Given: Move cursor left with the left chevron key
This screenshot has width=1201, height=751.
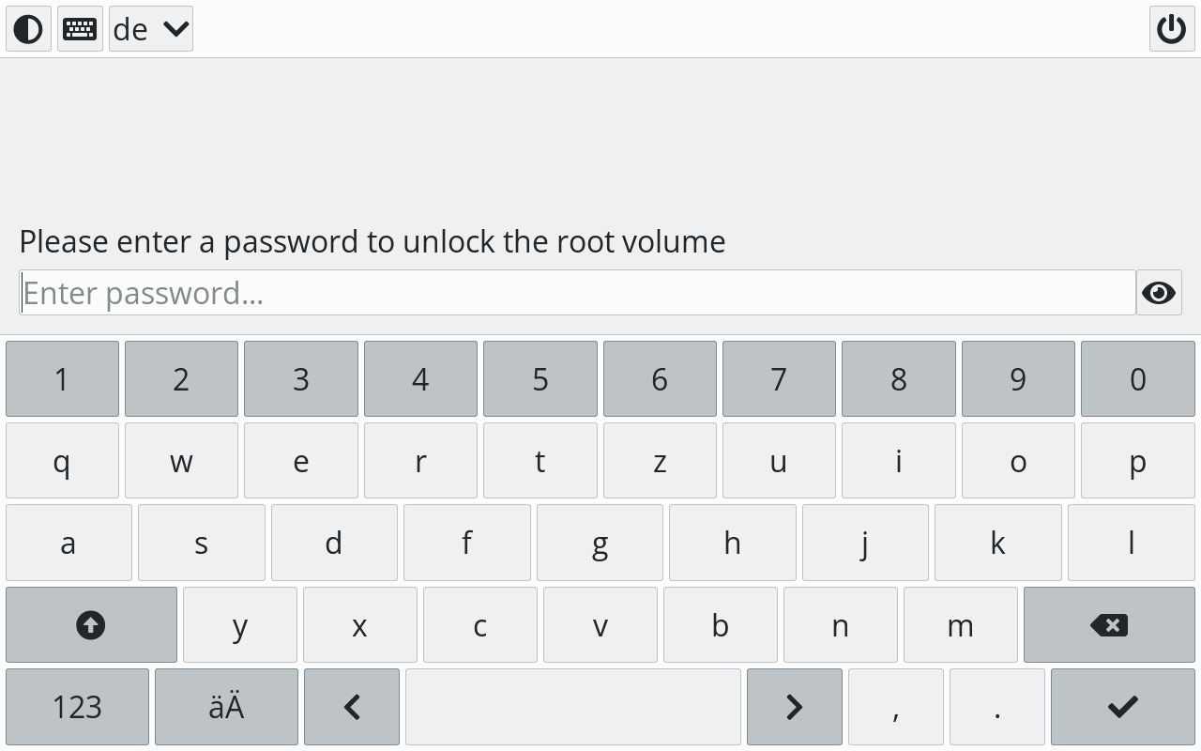Looking at the screenshot, I should point(352,707).
